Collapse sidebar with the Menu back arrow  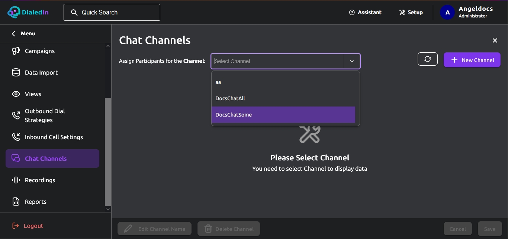(x=13, y=33)
